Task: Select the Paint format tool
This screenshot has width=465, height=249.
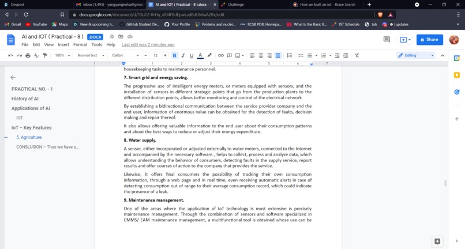Action: 45,55
